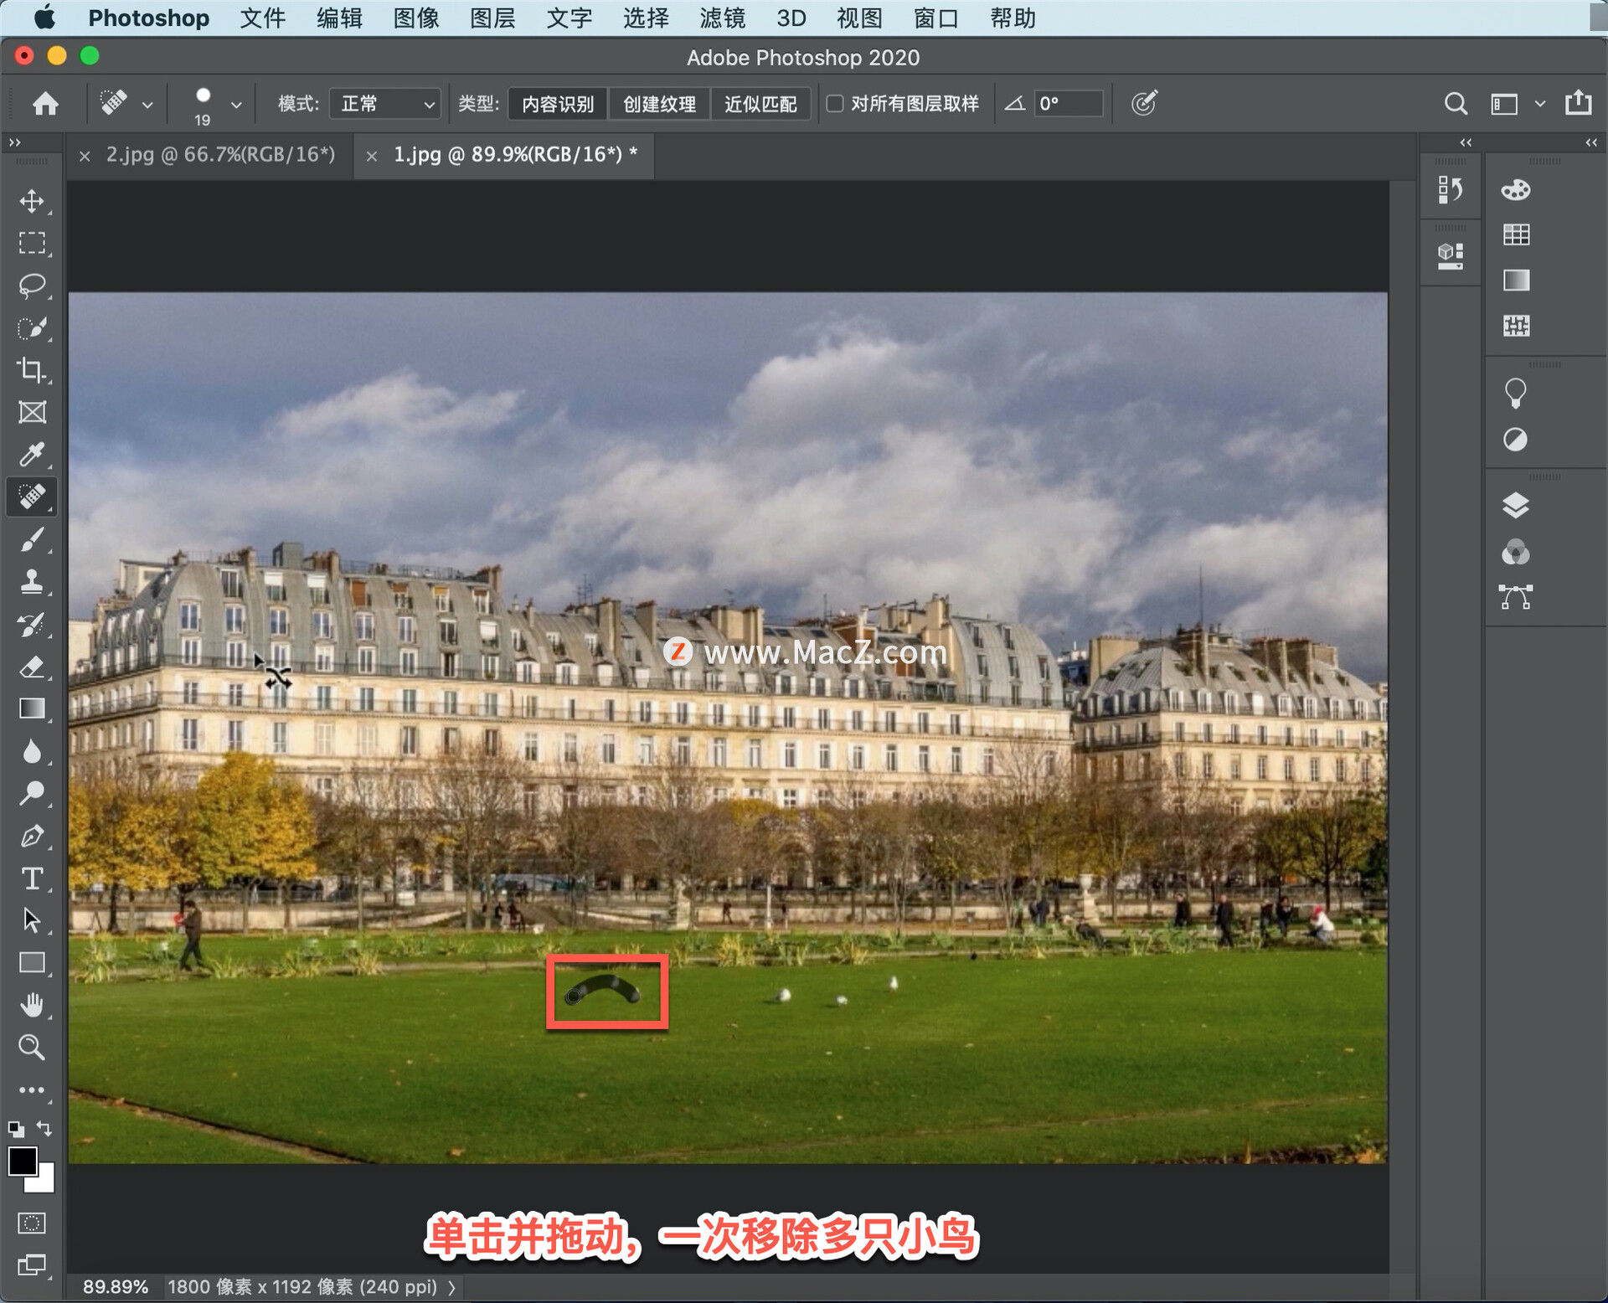Toggle pressure-for-size brush icon
Image resolution: width=1608 pixels, height=1303 pixels.
coord(1144,104)
